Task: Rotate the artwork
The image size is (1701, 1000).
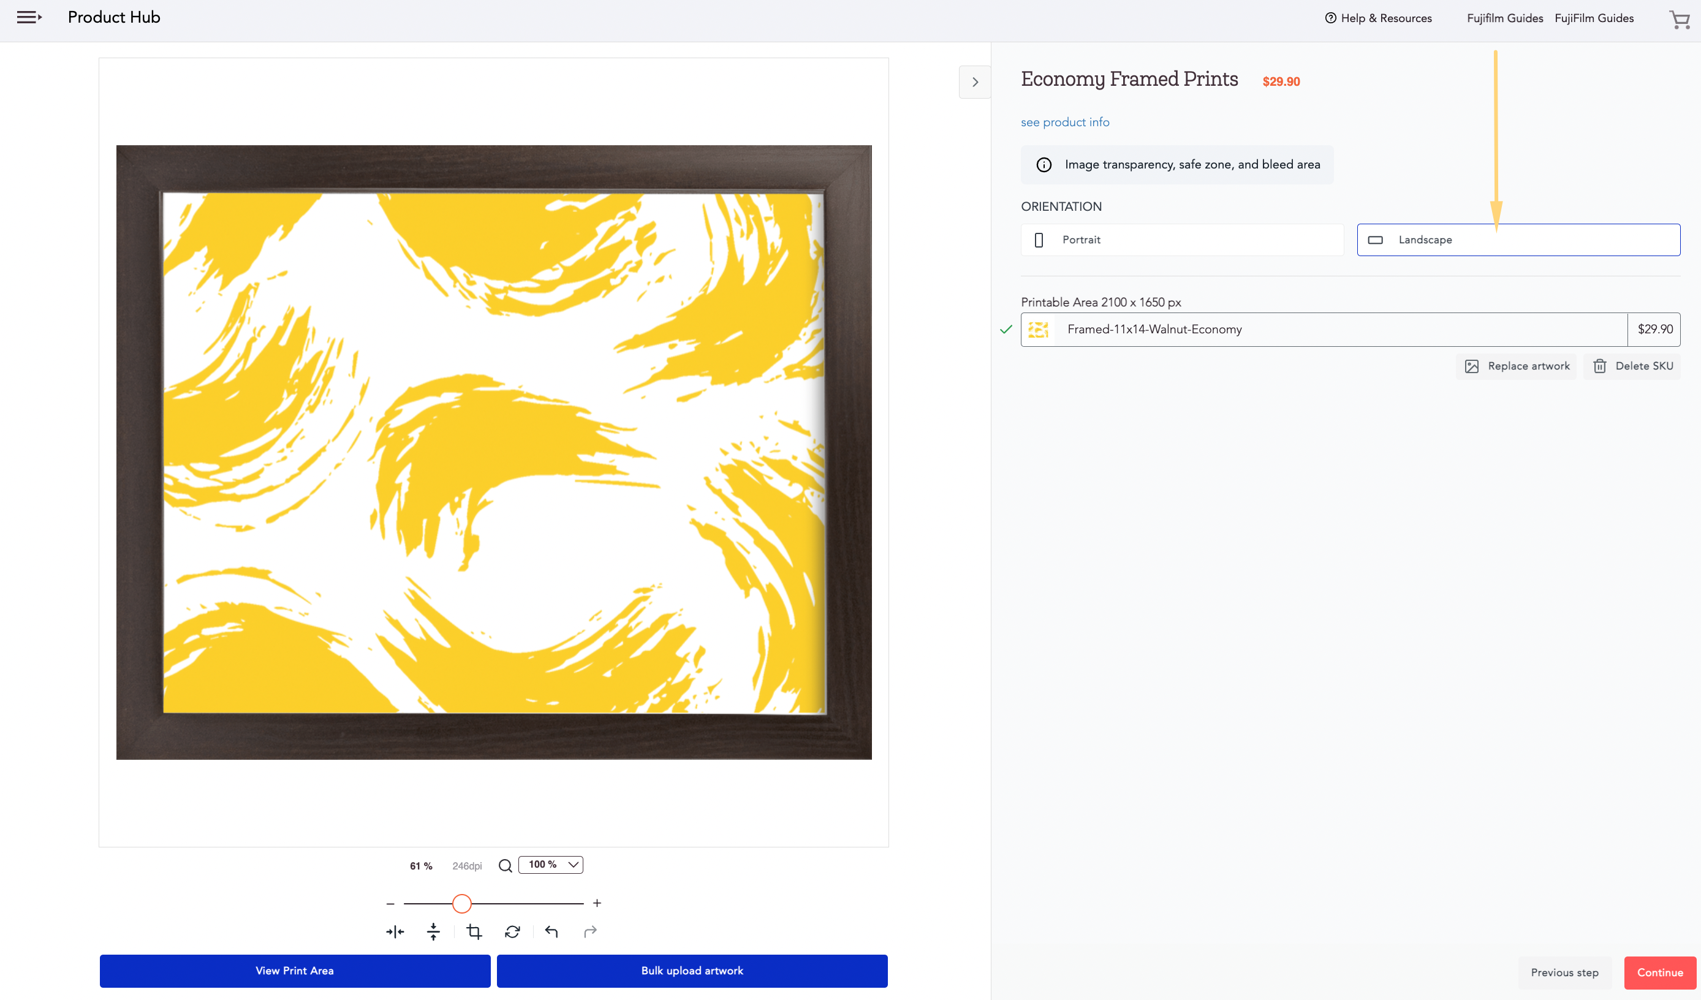Action: pyautogui.click(x=512, y=932)
